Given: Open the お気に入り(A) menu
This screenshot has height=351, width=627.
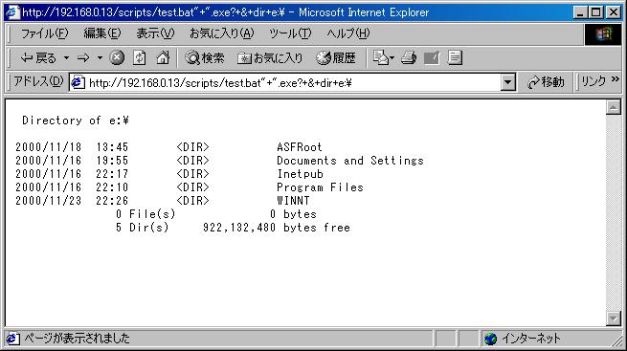Looking at the screenshot, I should click(x=221, y=33).
